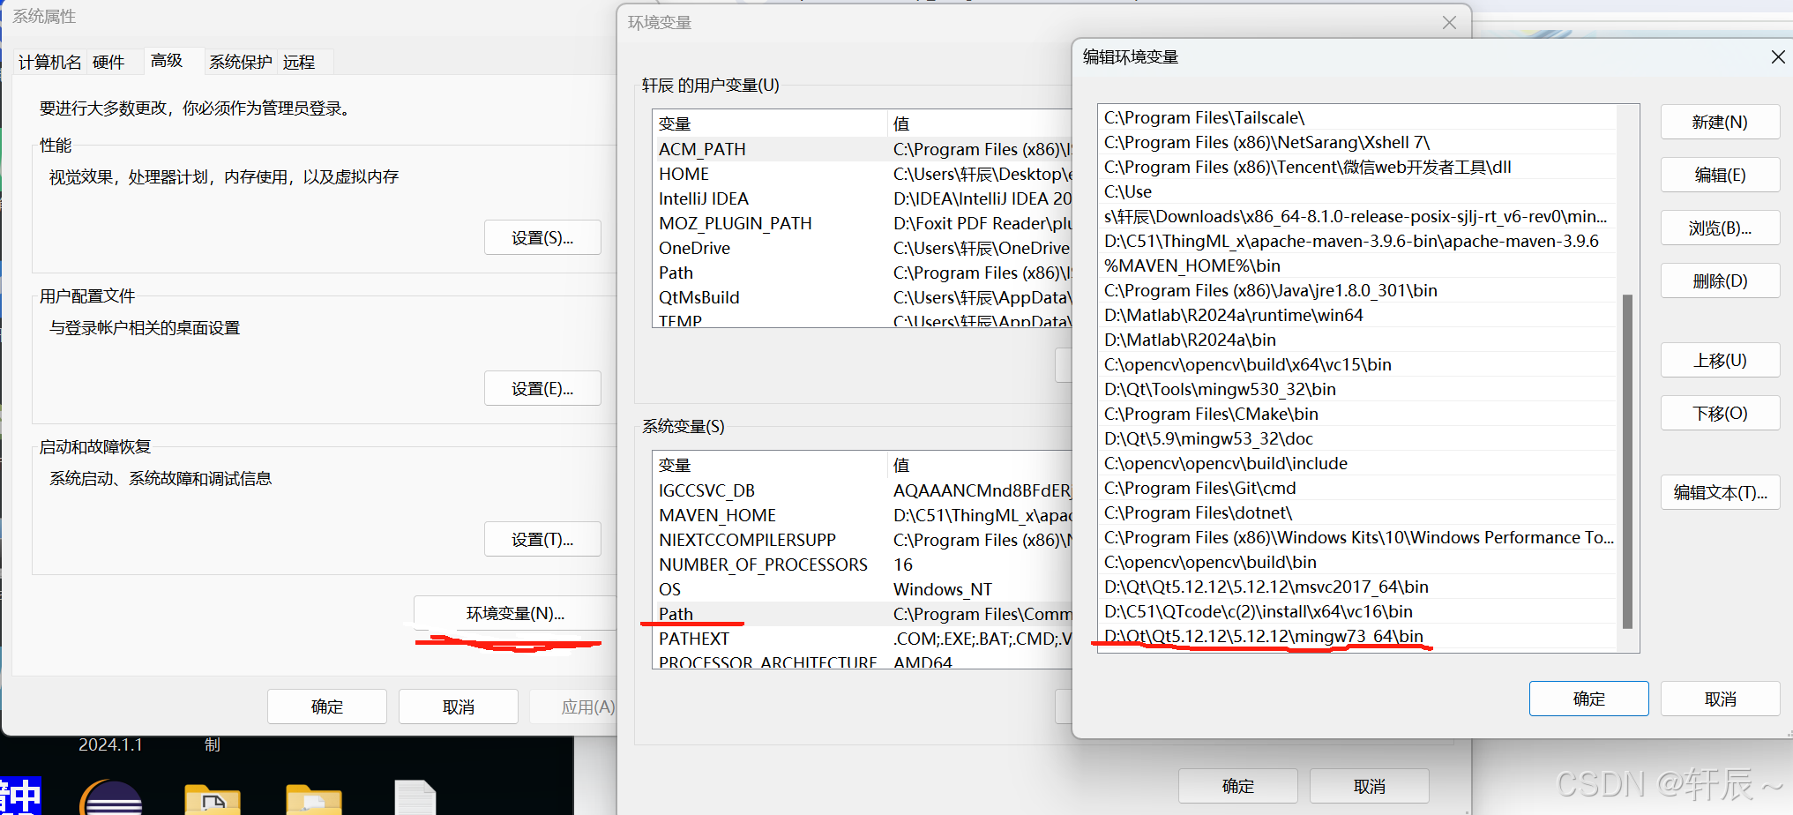The image size is (1793, 815).
Task: Click 确定 at the bottom of 环境变量 window
Action: (x=1237, y=786)
